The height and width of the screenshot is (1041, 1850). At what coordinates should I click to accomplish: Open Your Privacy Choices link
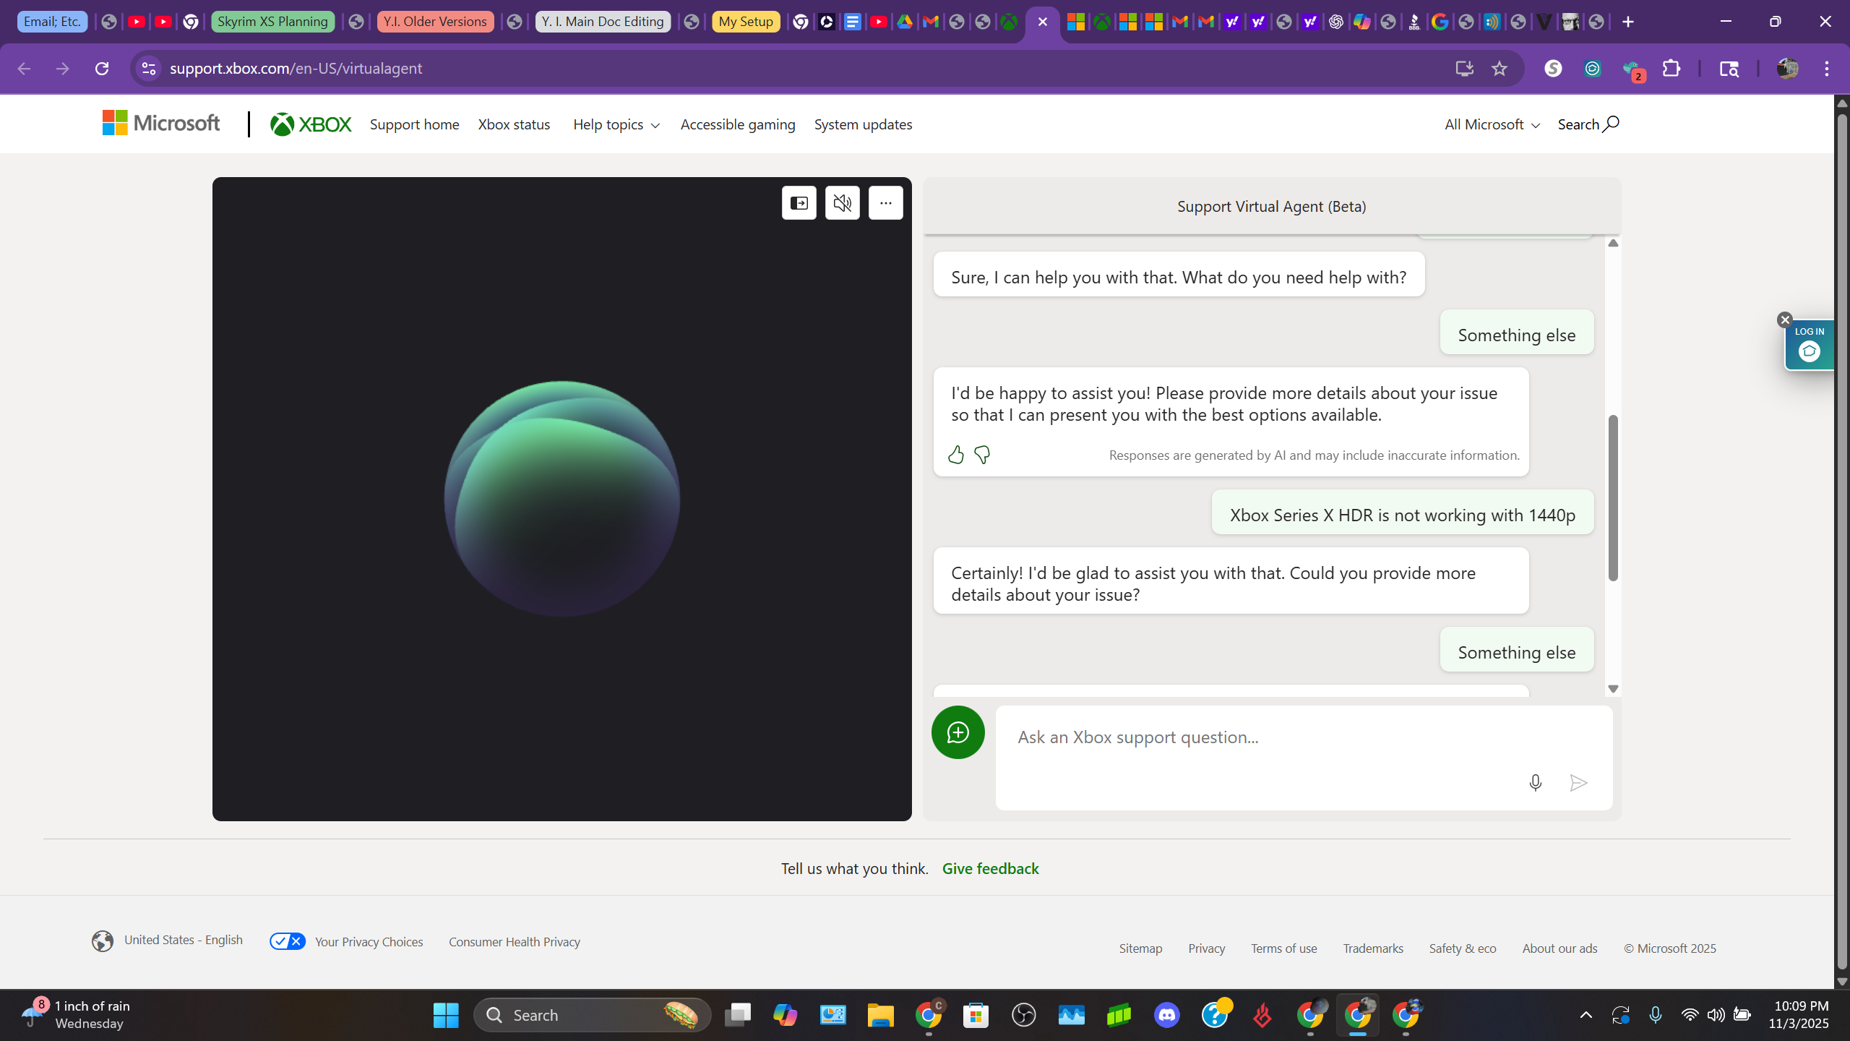[x=346, y=941]
